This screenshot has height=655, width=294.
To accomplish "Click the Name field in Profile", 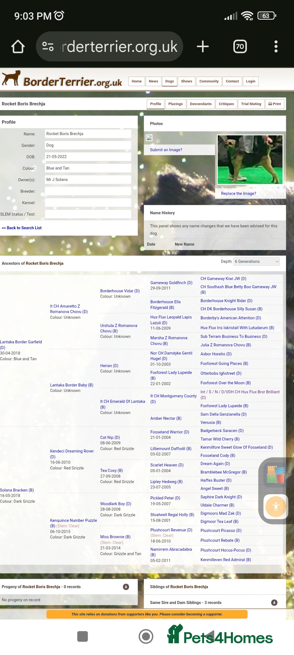I will pos(88,134).
